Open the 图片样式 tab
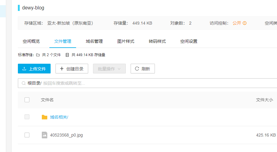Image resolution: width=277 pixels, height=152 pixels. point(126,41)
